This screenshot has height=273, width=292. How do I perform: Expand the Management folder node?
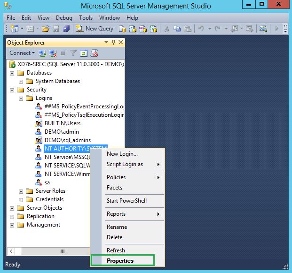point(12,225)
